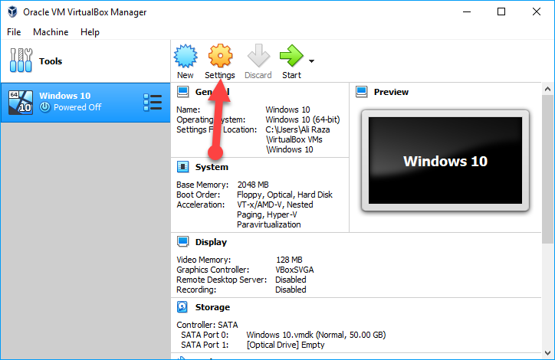Select the Tools entry in the sidebar

(x=51, y=61)
